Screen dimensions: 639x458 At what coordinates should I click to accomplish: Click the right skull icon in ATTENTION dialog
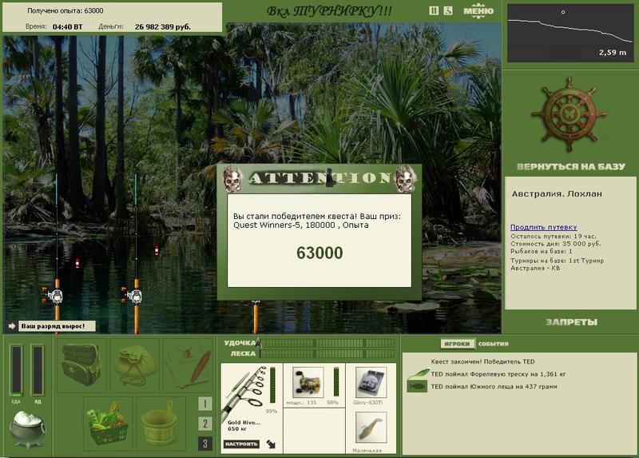pyautogui.click(x=406, y=179)
